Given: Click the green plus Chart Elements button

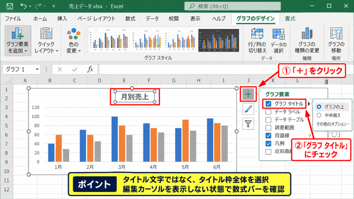Looking at the screenshot, I should tap(248, 94).
